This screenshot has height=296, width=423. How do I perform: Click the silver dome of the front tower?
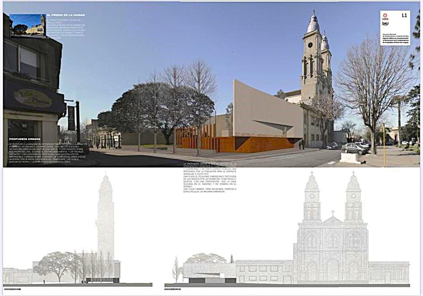click(313, 25)
